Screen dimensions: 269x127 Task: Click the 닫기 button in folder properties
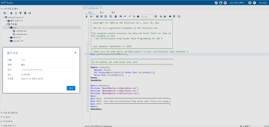(x=71, y=88)
